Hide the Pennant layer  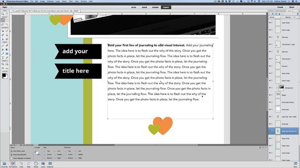(270, 66)
